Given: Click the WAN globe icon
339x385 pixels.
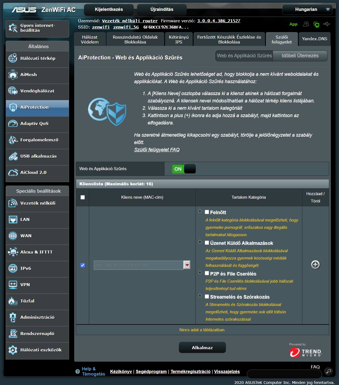Looking at the screenshot, I should coord(13,236).
